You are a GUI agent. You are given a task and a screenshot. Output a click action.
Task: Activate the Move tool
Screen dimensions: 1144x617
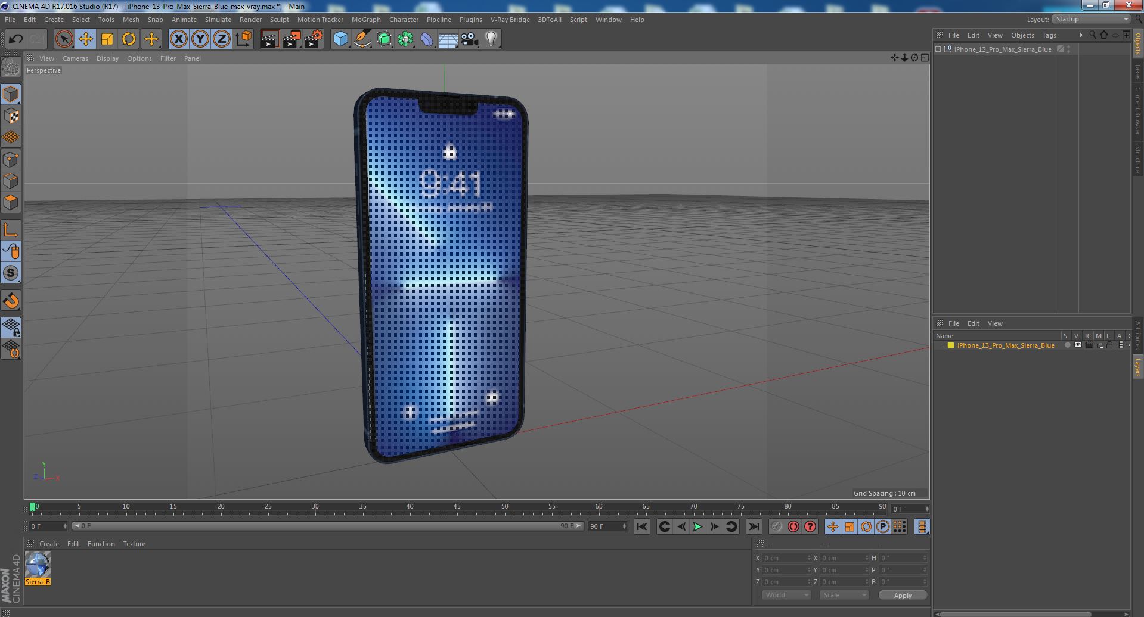pyautogui.click(x=86, y=39)
